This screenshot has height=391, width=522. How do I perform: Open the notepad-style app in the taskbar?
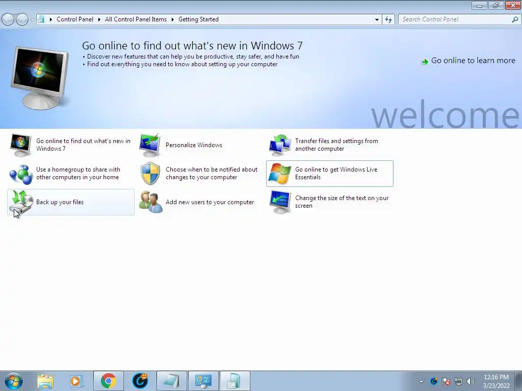click(x=172, y=381)
